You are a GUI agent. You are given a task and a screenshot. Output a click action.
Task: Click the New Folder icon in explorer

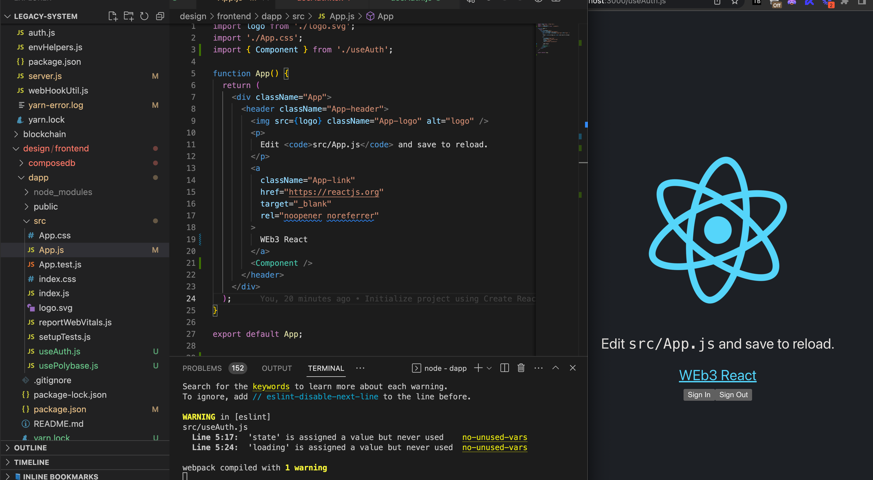point(128,16)
